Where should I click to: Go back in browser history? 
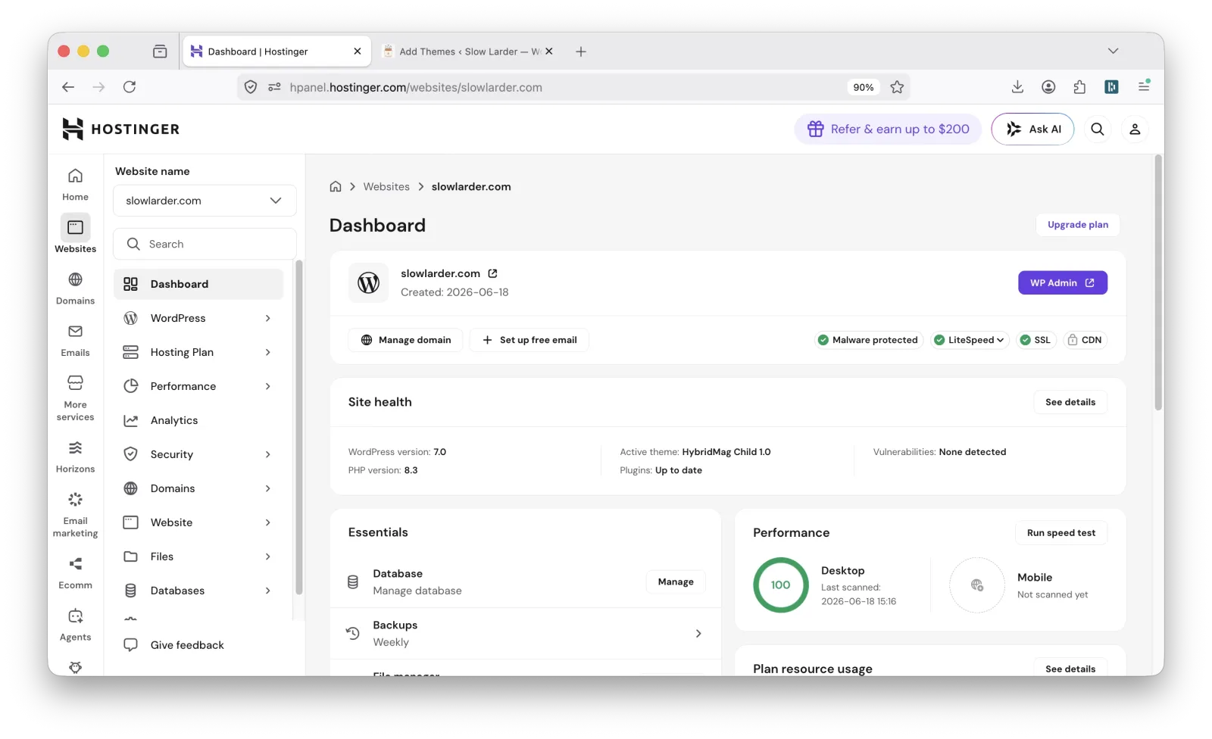point(68,87)
